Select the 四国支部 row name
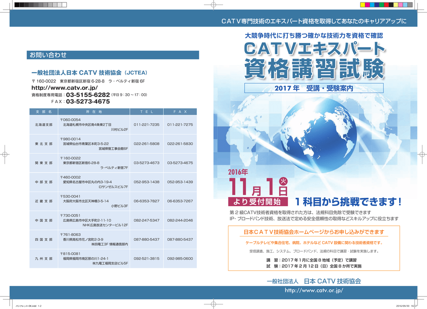 (43, 239)
